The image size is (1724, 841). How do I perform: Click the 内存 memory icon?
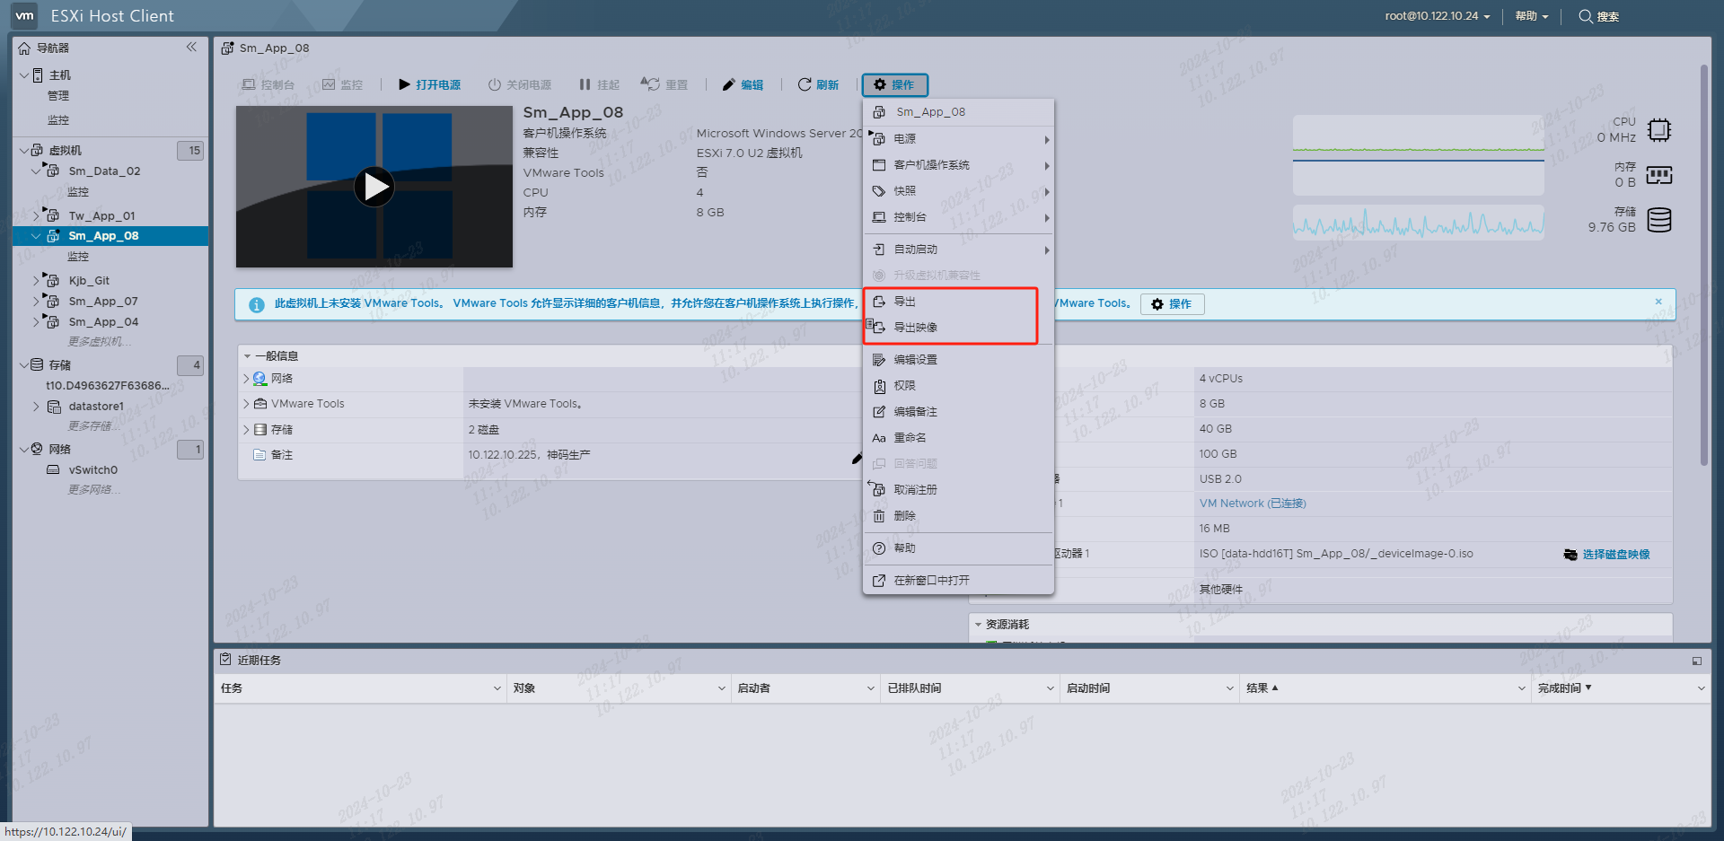[1659, 175]
